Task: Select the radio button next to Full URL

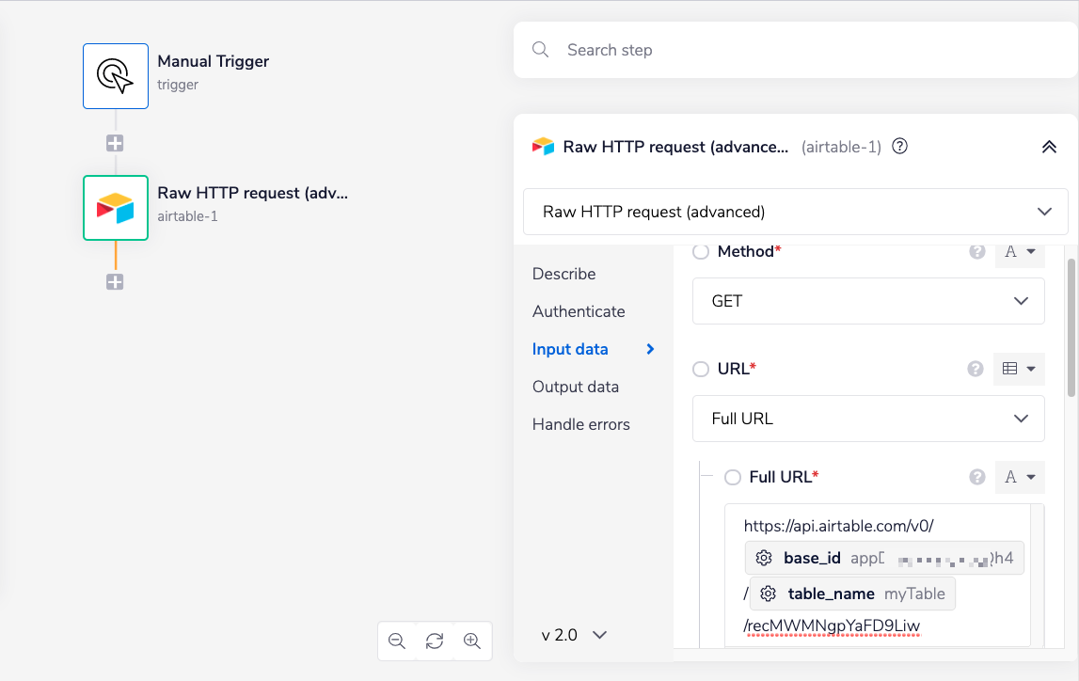Action: coord(733,477)
